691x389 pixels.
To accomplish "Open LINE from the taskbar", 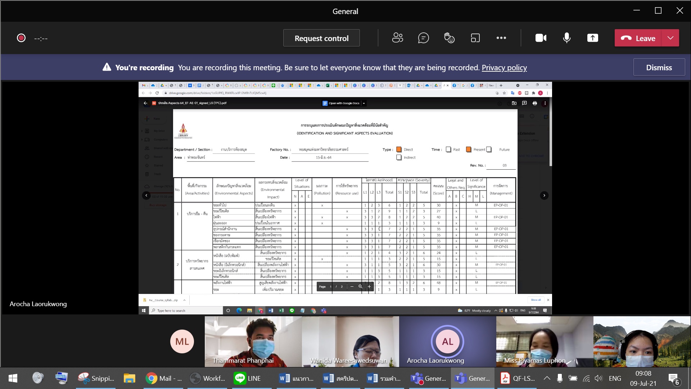I will tap(248, 378).
